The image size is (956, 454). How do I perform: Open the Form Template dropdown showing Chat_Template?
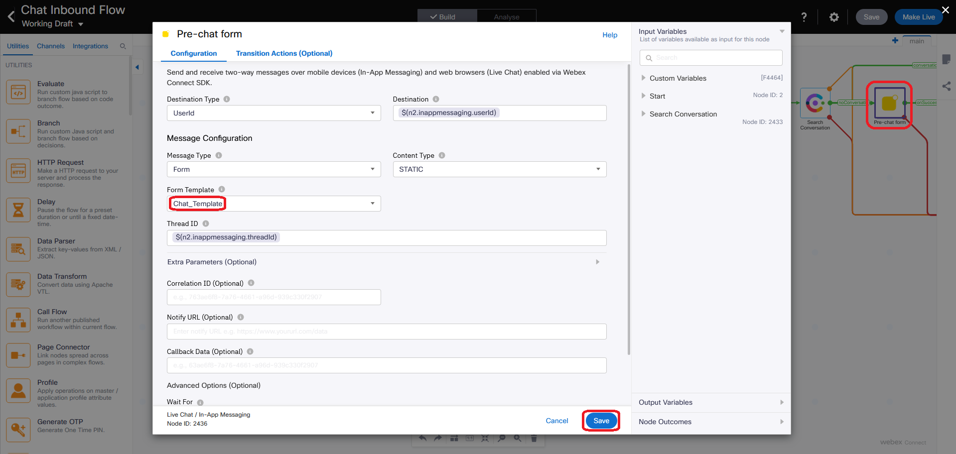coord(273,204)
